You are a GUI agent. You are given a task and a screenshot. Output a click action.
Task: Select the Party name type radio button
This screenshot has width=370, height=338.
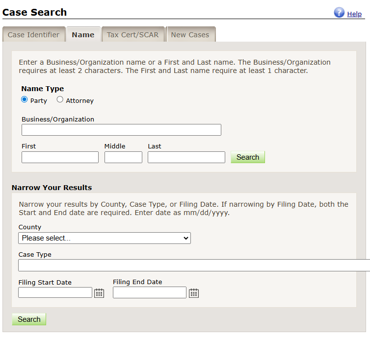click(25, 99)
